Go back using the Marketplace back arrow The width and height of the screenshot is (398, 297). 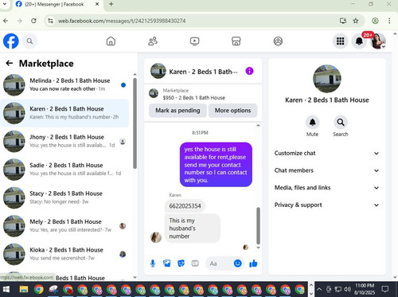coord(10,63)
